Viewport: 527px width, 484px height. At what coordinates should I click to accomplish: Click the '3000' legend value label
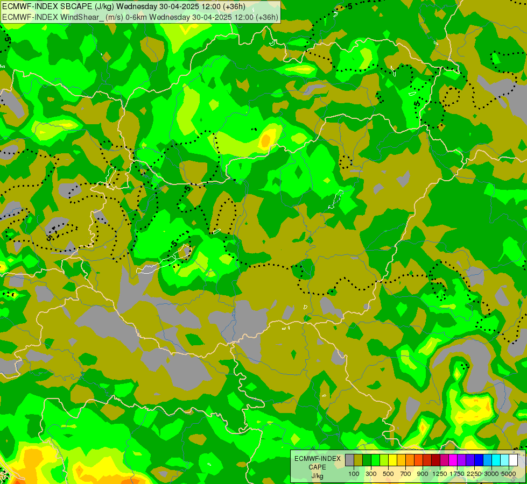[x=491, y=474]
